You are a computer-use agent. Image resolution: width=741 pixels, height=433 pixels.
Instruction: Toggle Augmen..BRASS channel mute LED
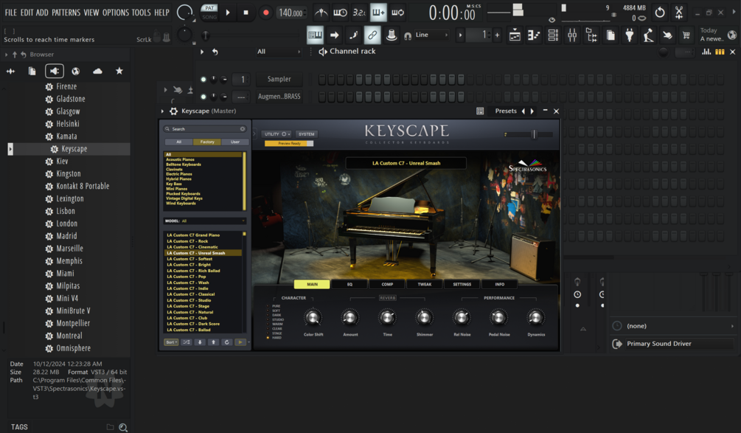203,97
